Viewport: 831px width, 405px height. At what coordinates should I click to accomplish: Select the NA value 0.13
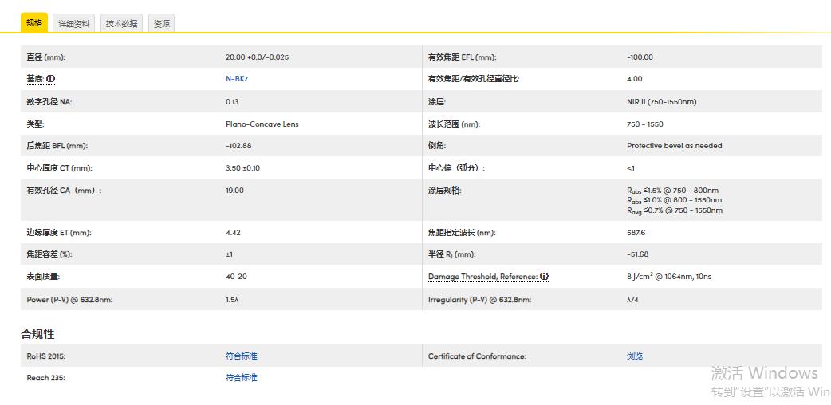[x=232, y=102]
